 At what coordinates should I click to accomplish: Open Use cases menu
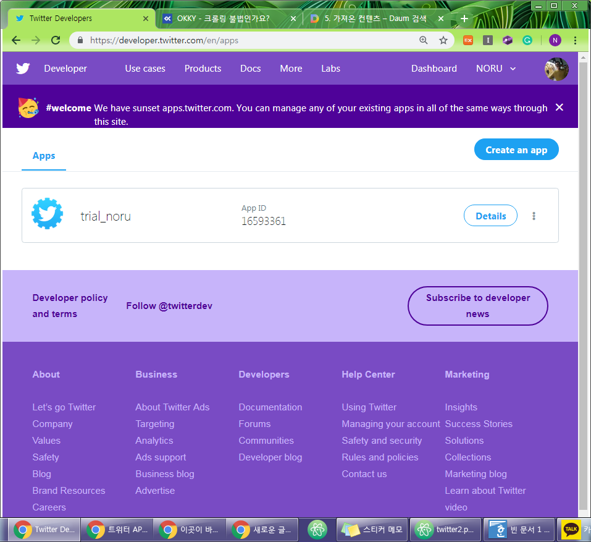145,69
